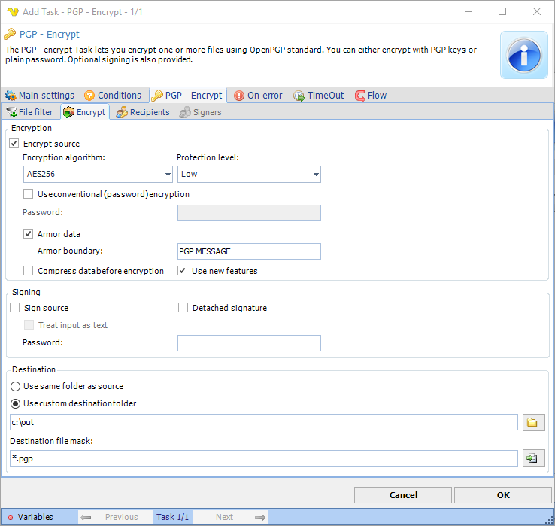Open Variables panel in the status bar
The height and width of the screenshot is (526, 555).
click(30, 517)
